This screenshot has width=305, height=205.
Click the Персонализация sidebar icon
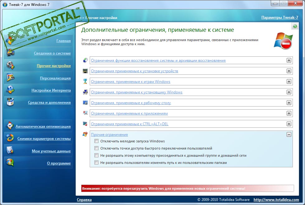click(x=10, y=77)
